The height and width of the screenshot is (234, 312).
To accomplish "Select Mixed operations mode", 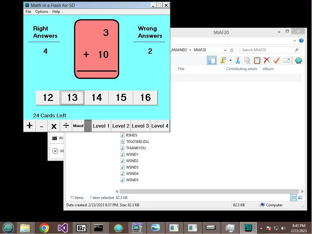I will pyautogui.click(x=78, y=126).
